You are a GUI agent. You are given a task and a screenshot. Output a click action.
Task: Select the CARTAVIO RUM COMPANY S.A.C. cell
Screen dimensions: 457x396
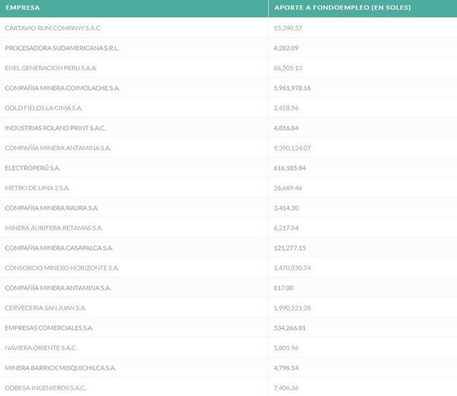pos(55,28)
